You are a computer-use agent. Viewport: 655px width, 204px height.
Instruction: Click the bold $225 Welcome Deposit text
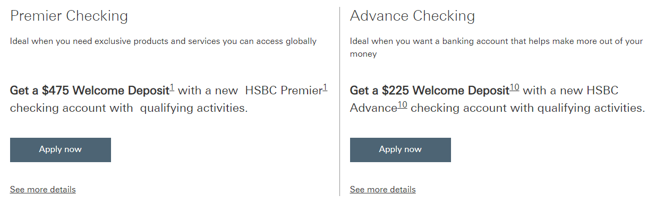tap(430, 91)
